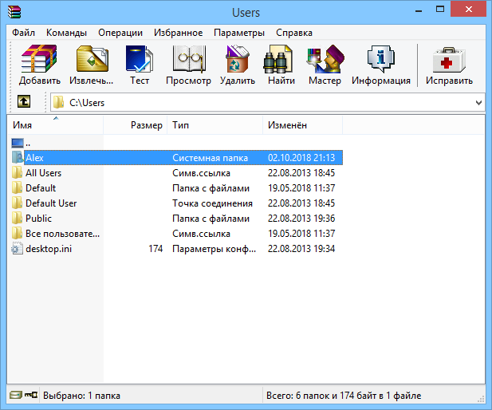Click the Исправить (Repair) toolbar icon
The width and height of the screenshot is (492, 410).
449,65
